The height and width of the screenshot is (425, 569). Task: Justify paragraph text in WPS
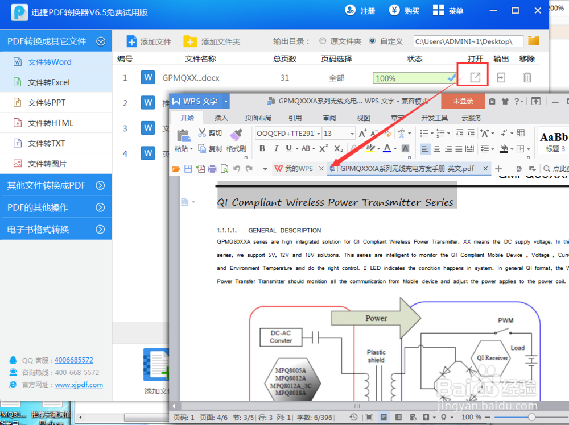[x=459, y=148]
